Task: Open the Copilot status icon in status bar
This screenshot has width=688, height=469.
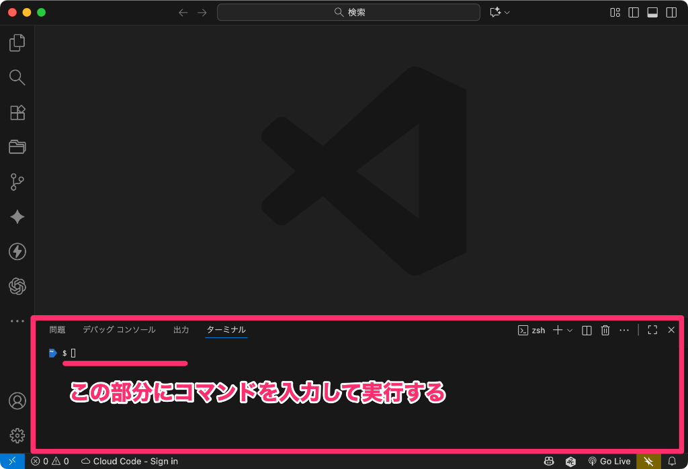Action: pyautogui.click(x=549, y=462)
